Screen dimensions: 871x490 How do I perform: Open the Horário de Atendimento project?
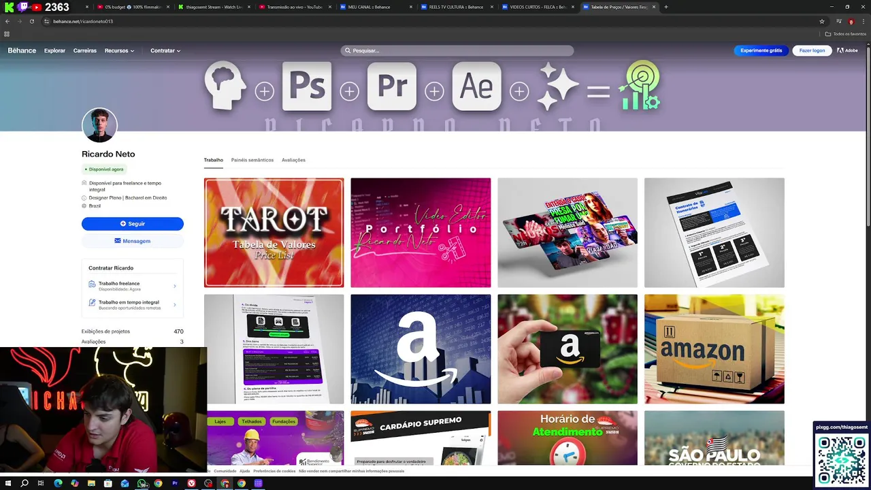coord(568,438)
